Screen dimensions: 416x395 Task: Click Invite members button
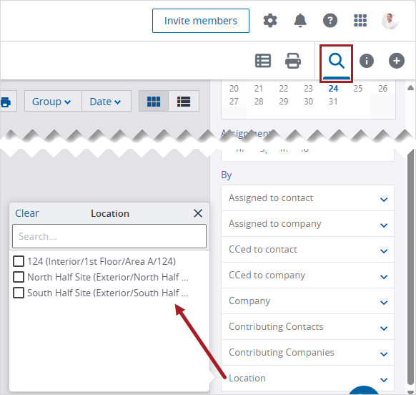pos(201,21)
